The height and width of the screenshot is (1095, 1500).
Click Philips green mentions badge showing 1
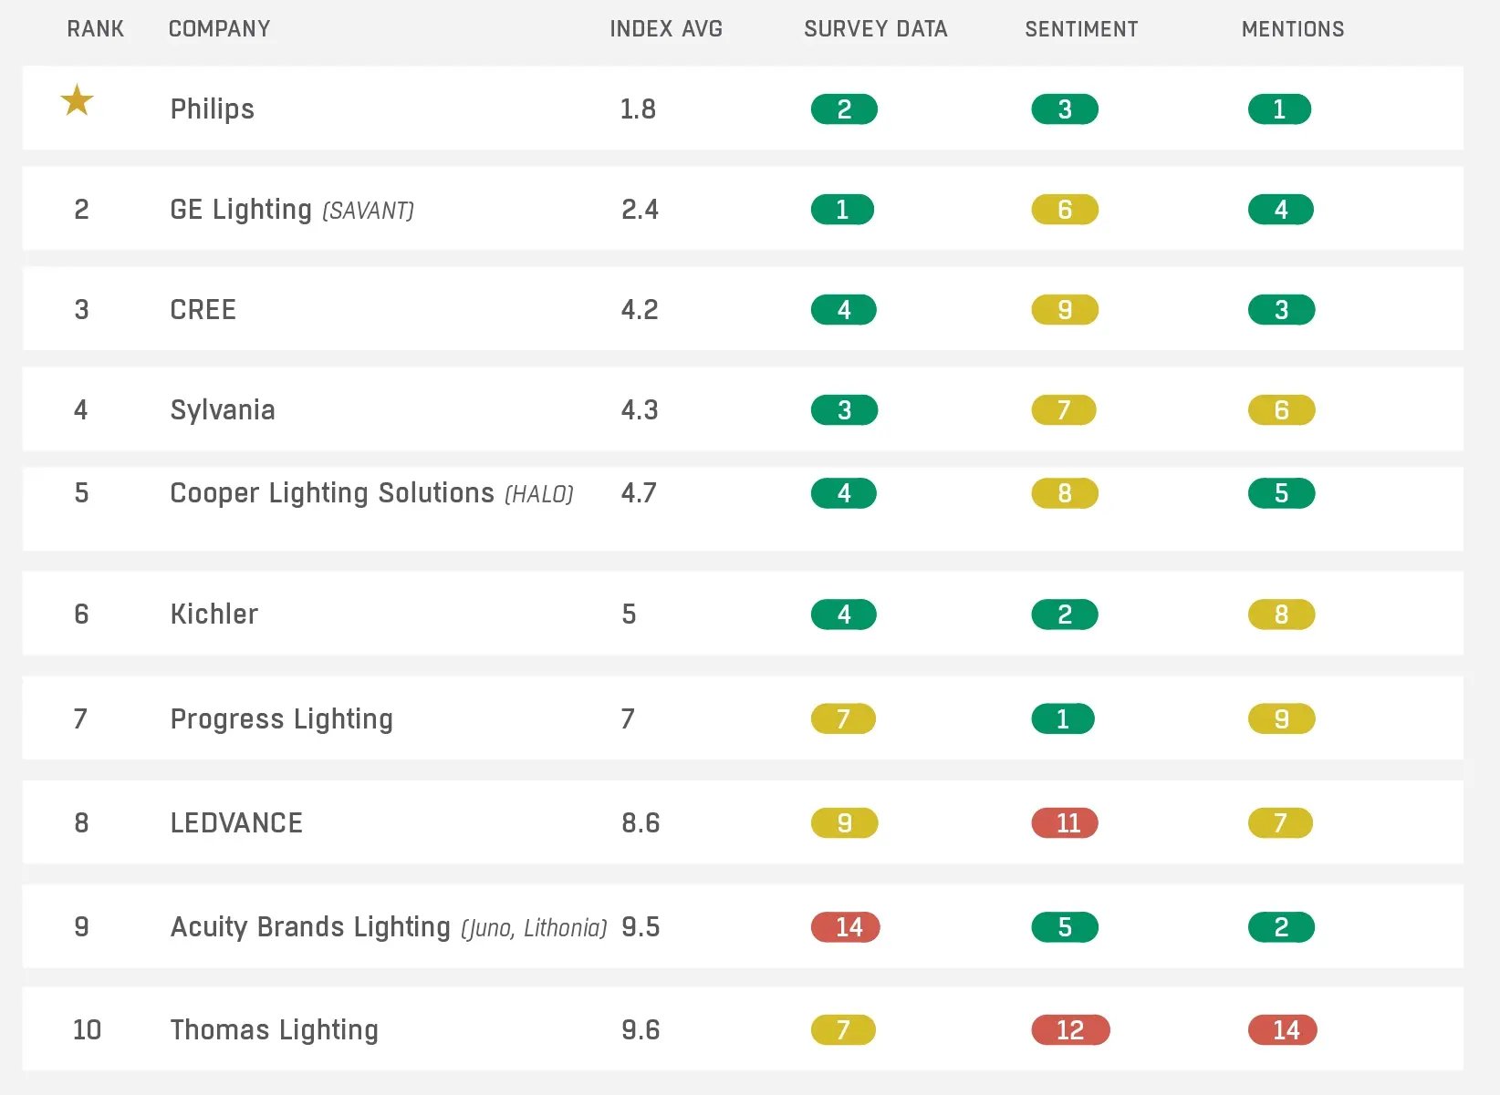(x=1279, y=109)
